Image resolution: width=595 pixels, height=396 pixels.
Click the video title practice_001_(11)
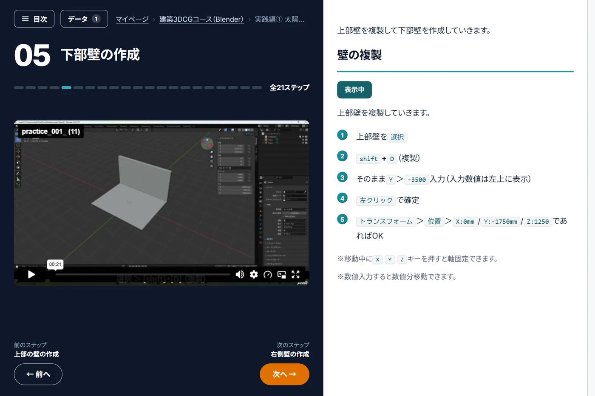[x=51, y=132]
